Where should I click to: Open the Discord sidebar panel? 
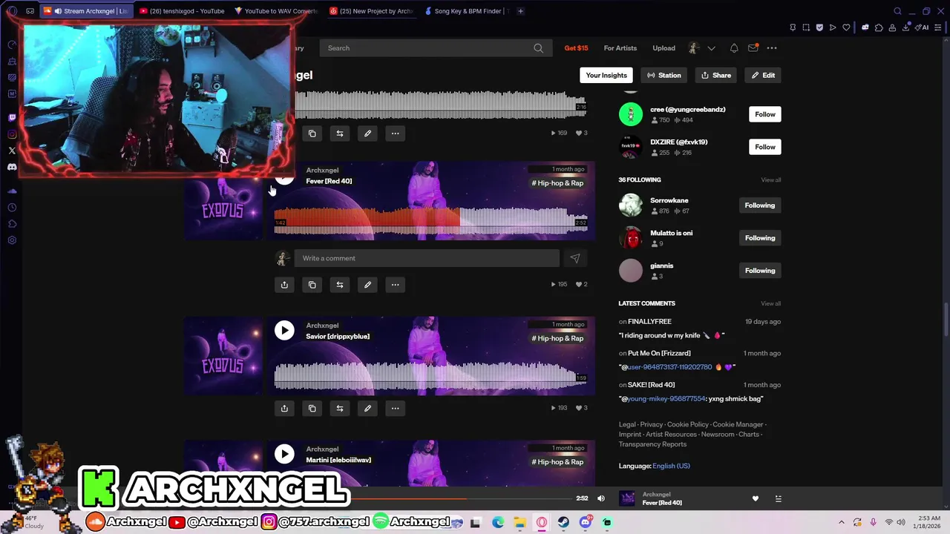coord(12,168)
